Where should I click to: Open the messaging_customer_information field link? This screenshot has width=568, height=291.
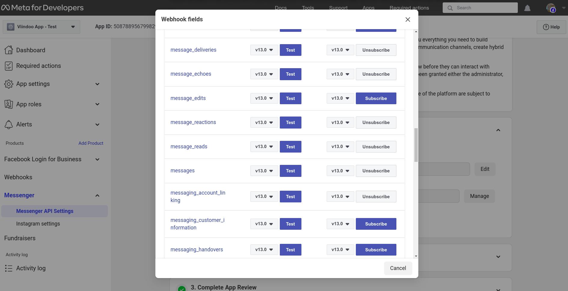pos(197,224)
